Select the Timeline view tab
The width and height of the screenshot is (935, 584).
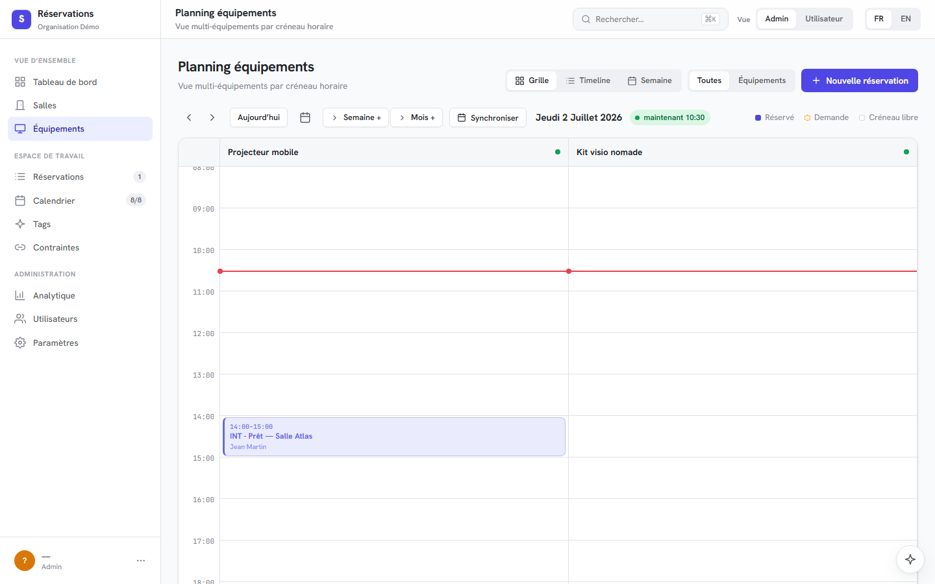tap(588, 80)
